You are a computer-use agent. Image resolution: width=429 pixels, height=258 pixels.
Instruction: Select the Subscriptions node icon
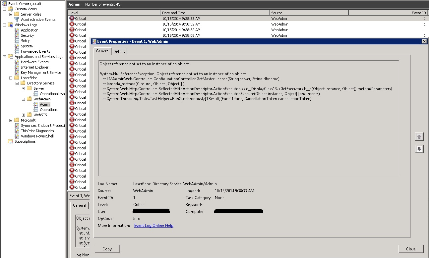pos(11,141)
